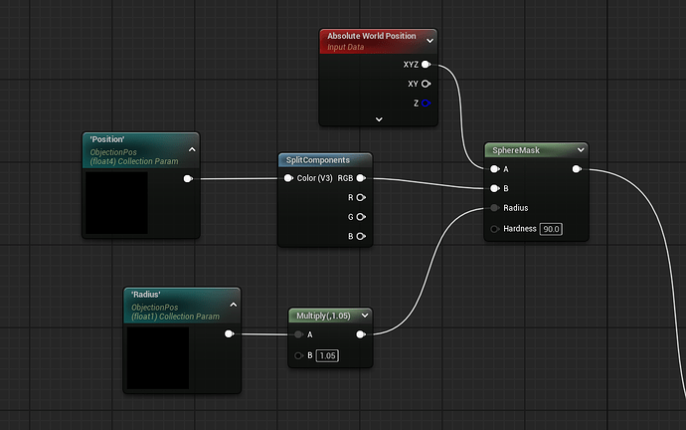Click the Color (V3) input pin
The width and height of the screenshot is (686, 430).
(288, 179)
